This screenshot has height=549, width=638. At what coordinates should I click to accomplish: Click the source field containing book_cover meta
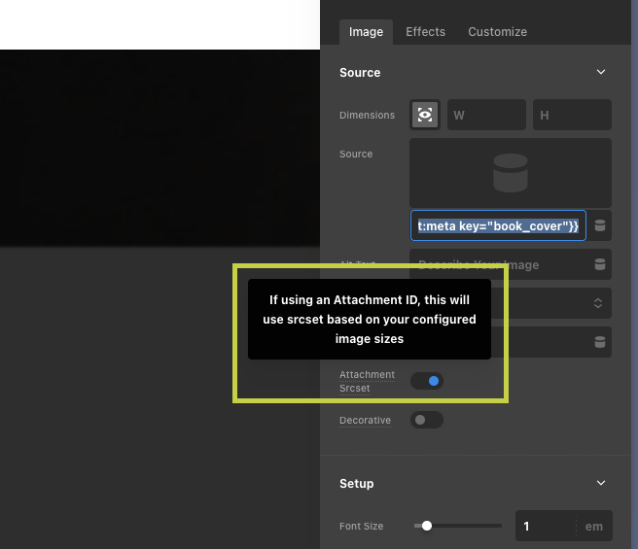point(498,225)
